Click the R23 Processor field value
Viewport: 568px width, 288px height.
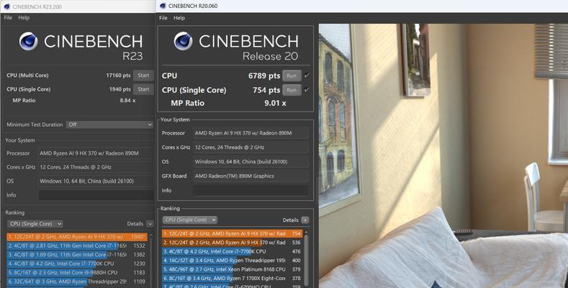coord(96,153)
